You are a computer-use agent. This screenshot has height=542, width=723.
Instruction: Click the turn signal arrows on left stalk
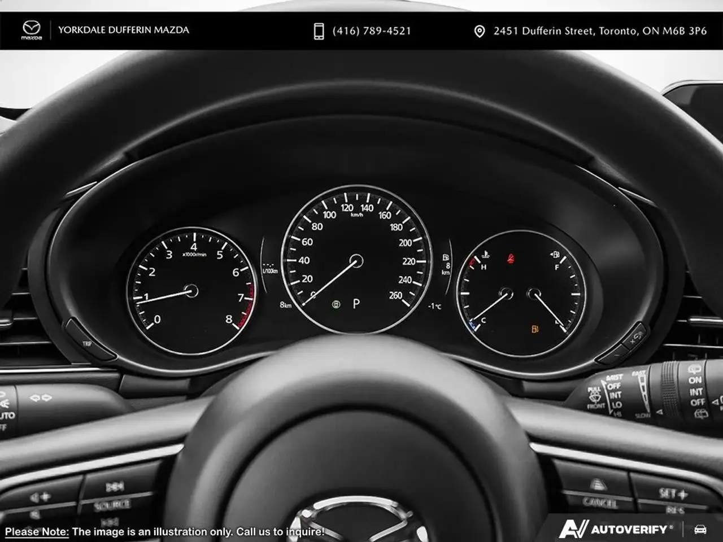[41, 397]
